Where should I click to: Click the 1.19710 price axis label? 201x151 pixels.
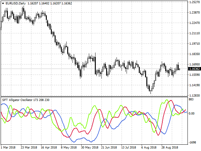[194, 44]
